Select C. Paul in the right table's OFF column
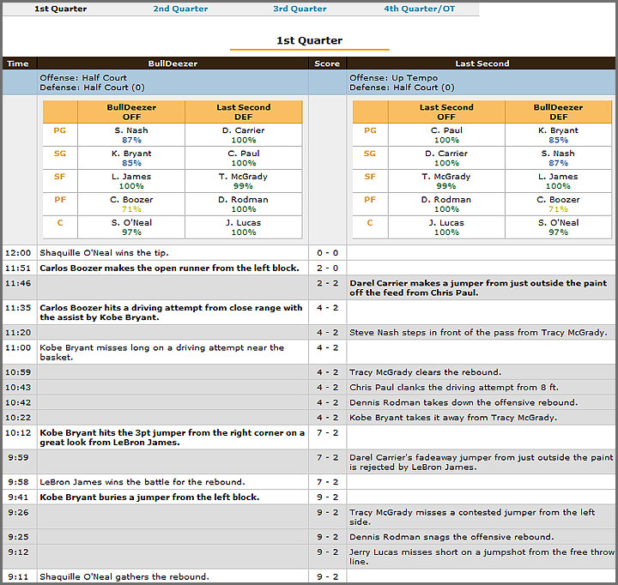618x585 pixels. tap(446, 130)
